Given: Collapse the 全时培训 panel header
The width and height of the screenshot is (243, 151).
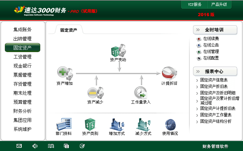Looking at the screenshot, I should [x=215, y=30].
